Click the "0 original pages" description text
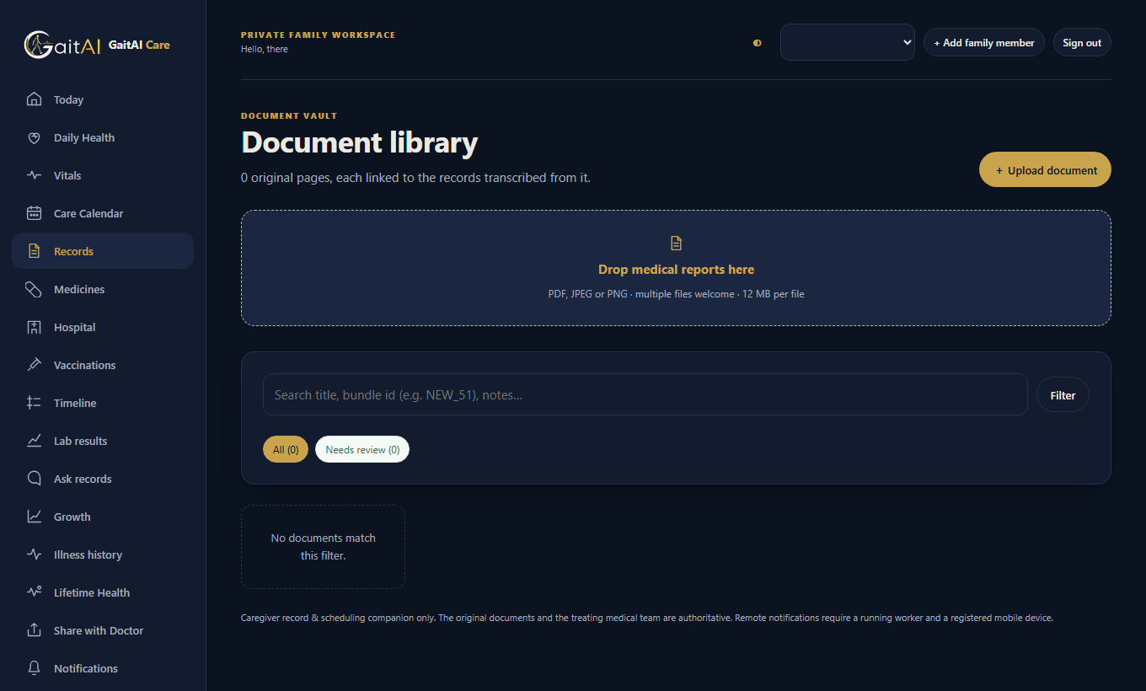This screenshot has width=1146, height=691. pyautogui.click(x=415, y=178)
